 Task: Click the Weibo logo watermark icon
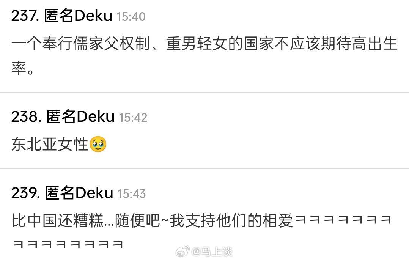point(183,251)
